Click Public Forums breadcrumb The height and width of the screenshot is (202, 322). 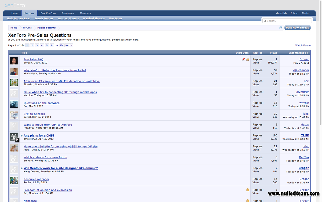[x=46, y=28]
